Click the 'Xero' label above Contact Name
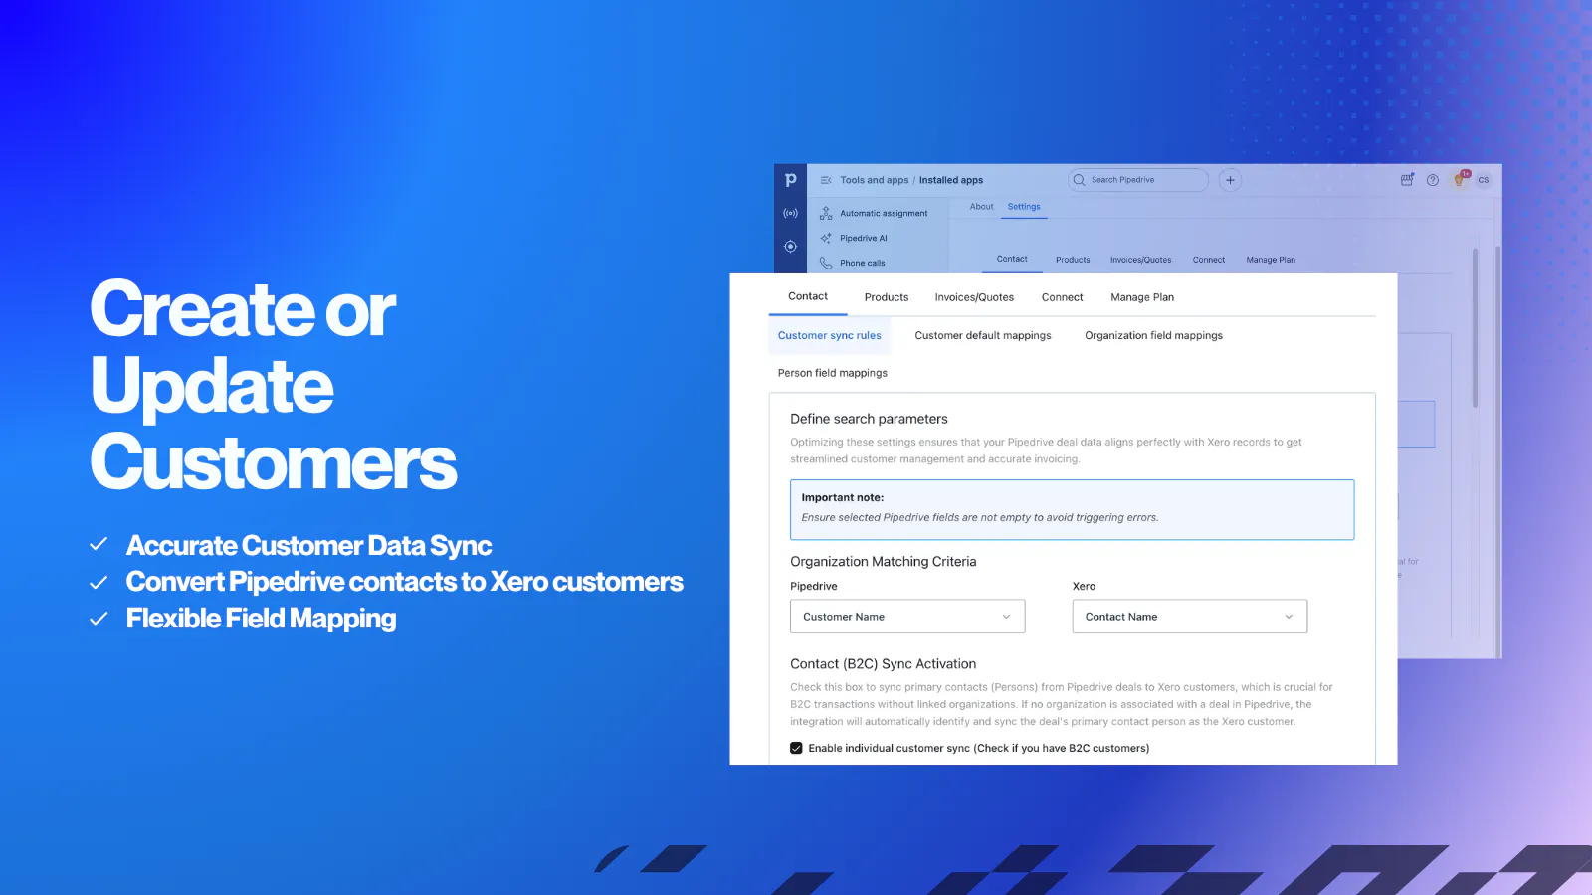Image resolution: width=1592 pixels, height=895 pixels. click(1084, 586)
